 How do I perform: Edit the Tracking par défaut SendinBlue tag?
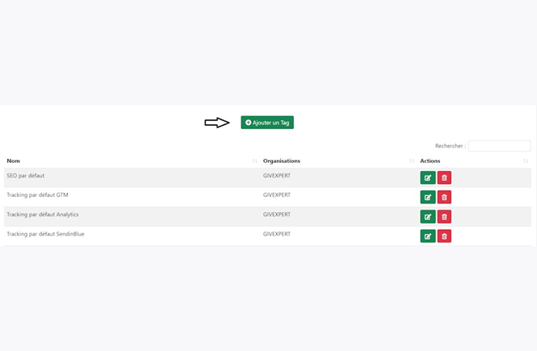[x=428, y=236]
